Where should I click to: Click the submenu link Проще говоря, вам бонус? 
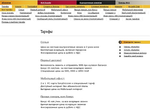point(86,10)
